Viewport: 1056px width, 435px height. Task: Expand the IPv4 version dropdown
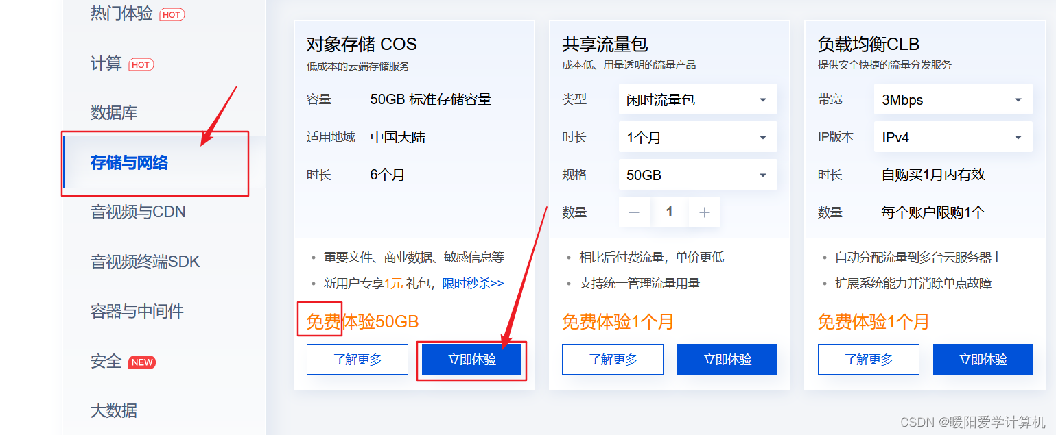coord(953,136)
